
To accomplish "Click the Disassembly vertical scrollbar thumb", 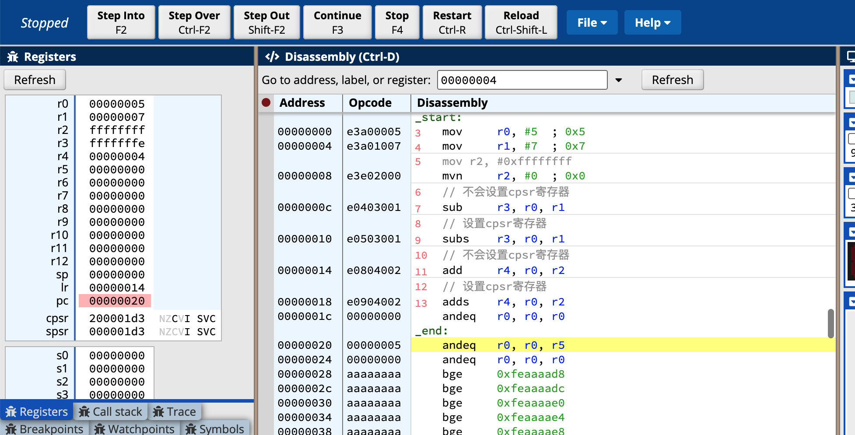I will coord(830,324).
